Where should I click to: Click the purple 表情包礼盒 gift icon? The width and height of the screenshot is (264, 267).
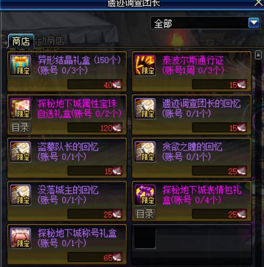coord(145,195)
